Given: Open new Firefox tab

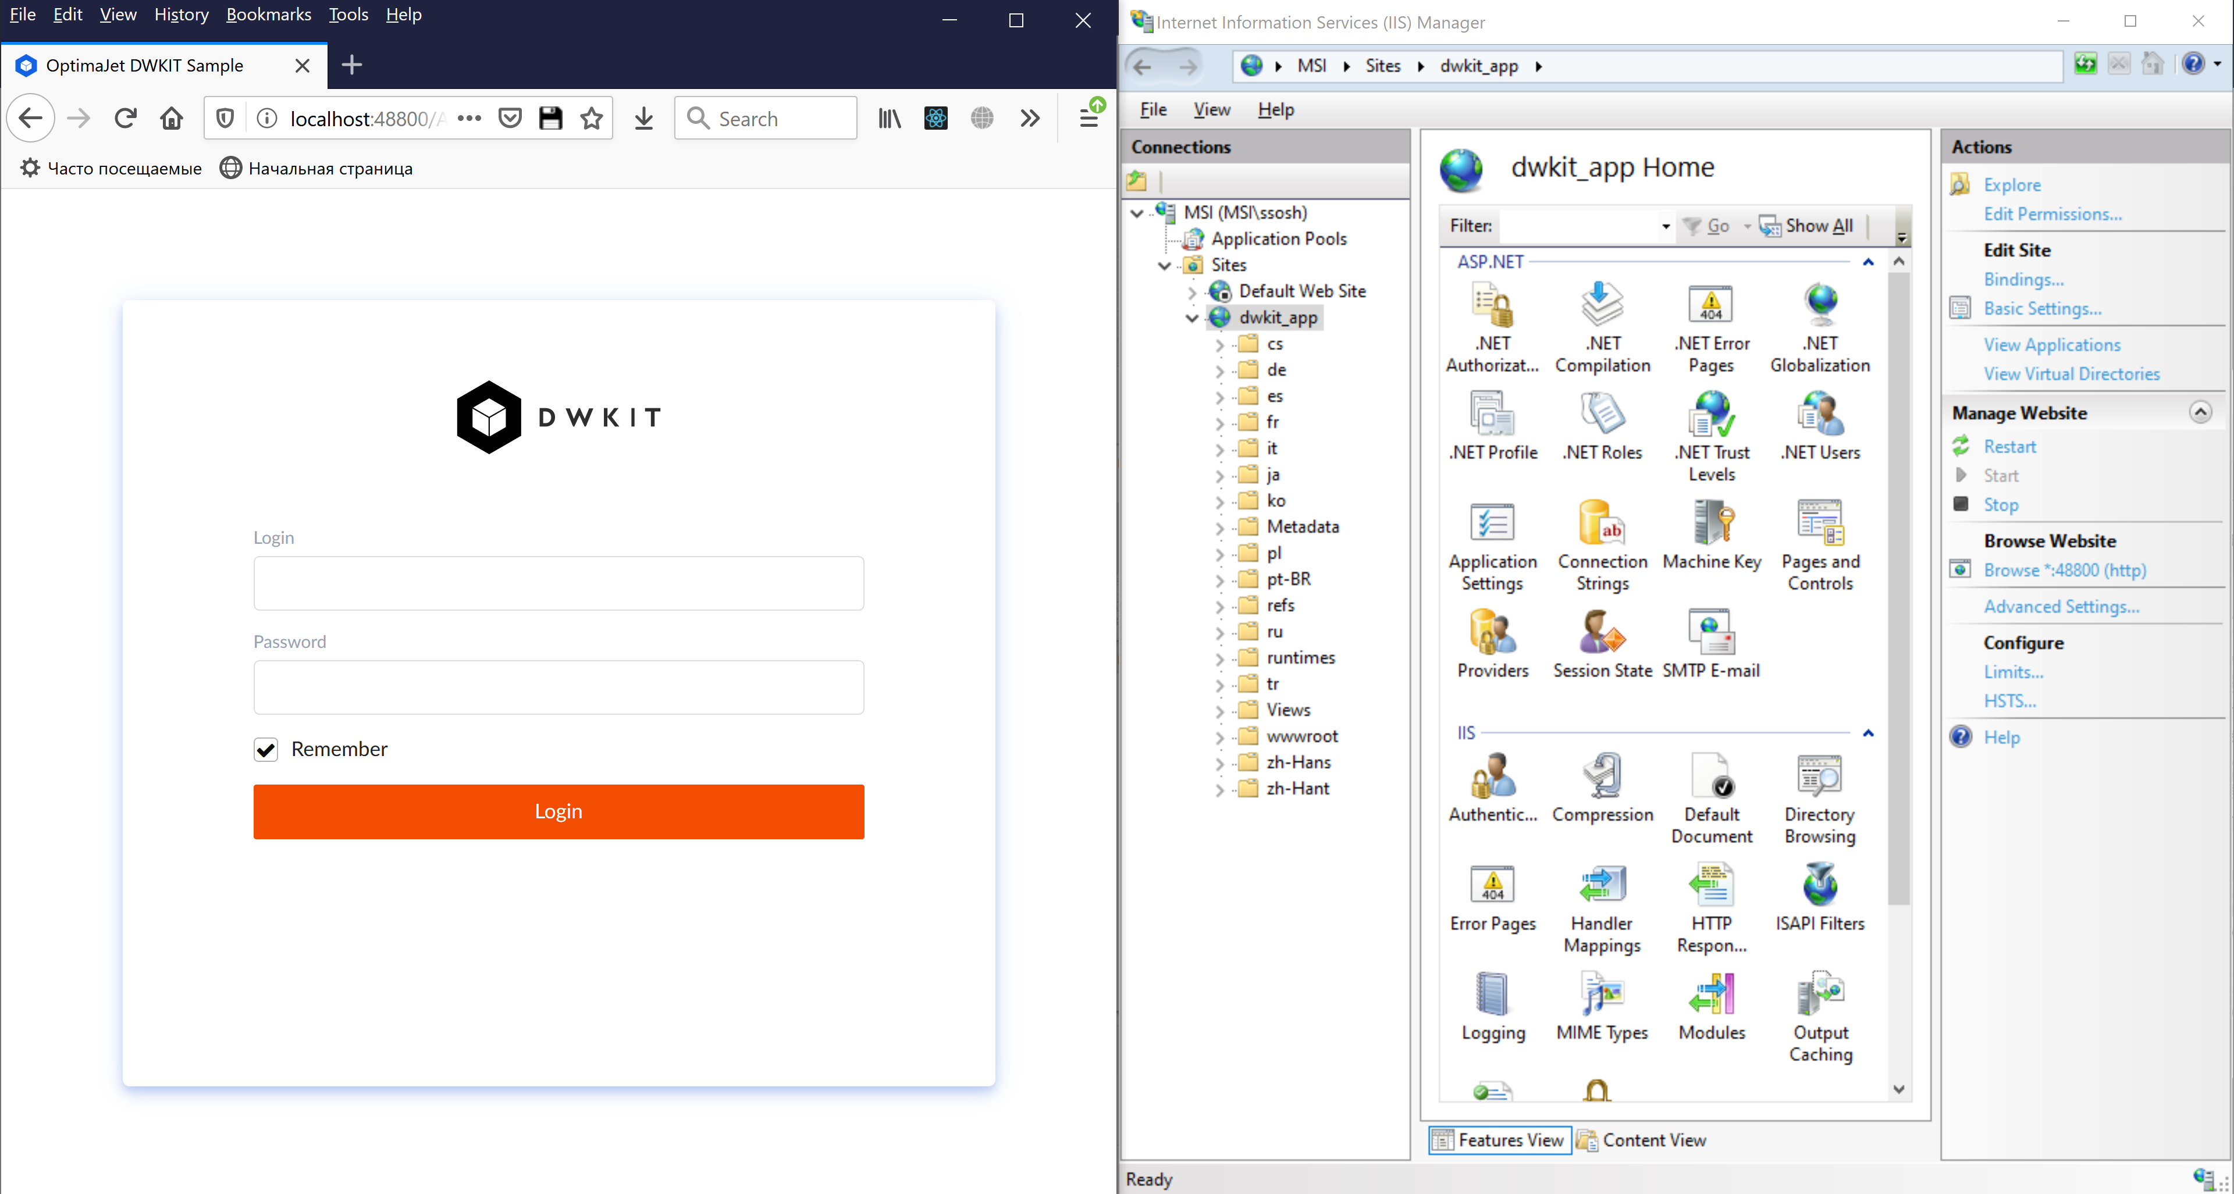Looking at the screenshot, I should click(x=351, y=65).
